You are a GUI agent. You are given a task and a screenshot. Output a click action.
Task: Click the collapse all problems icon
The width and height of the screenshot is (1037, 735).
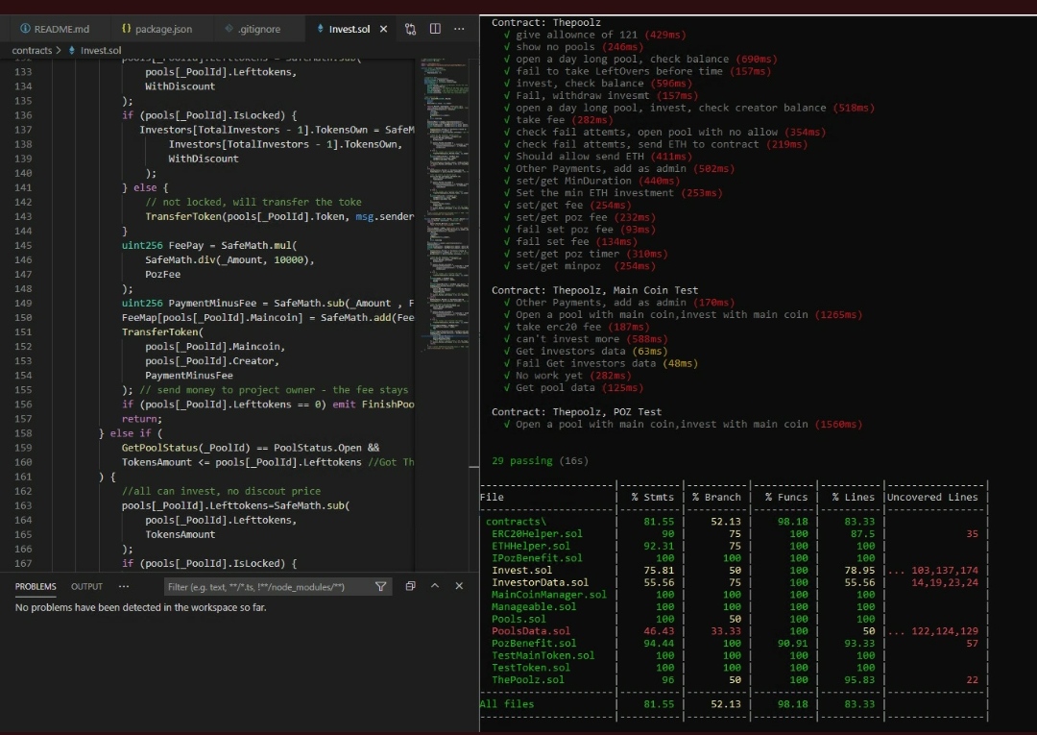(x=410, y=586)
